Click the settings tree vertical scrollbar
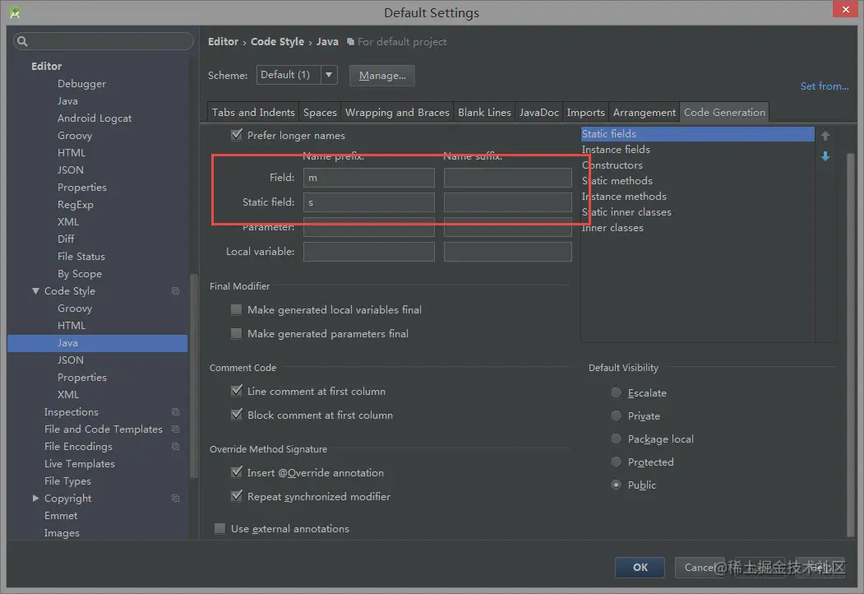Screen dimensions: 864x594 point(193,375)
